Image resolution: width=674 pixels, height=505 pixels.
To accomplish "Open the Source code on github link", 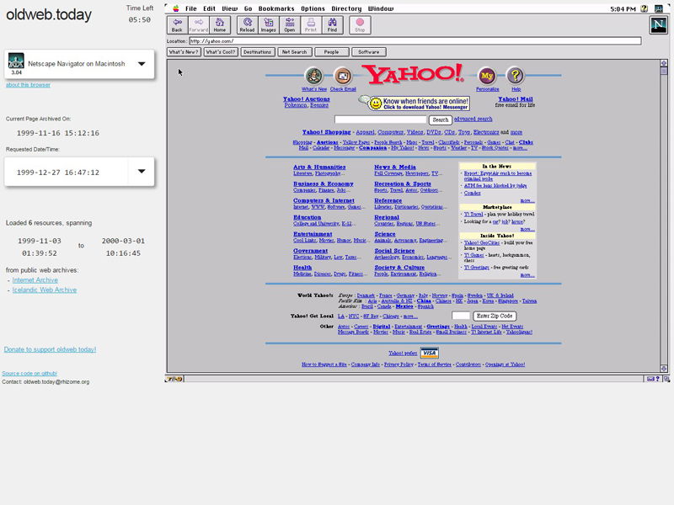I will pos(29,374).
